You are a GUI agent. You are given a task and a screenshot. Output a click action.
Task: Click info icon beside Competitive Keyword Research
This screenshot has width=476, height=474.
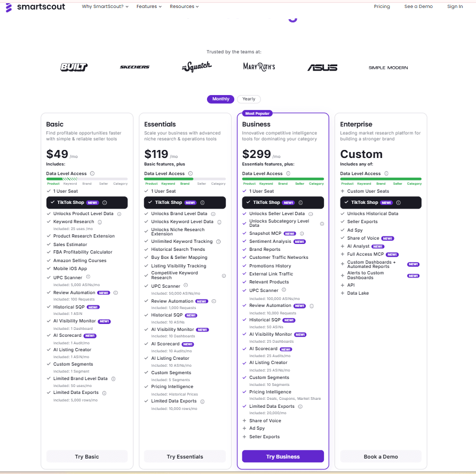pyautogui.click(x=224, y=276)
